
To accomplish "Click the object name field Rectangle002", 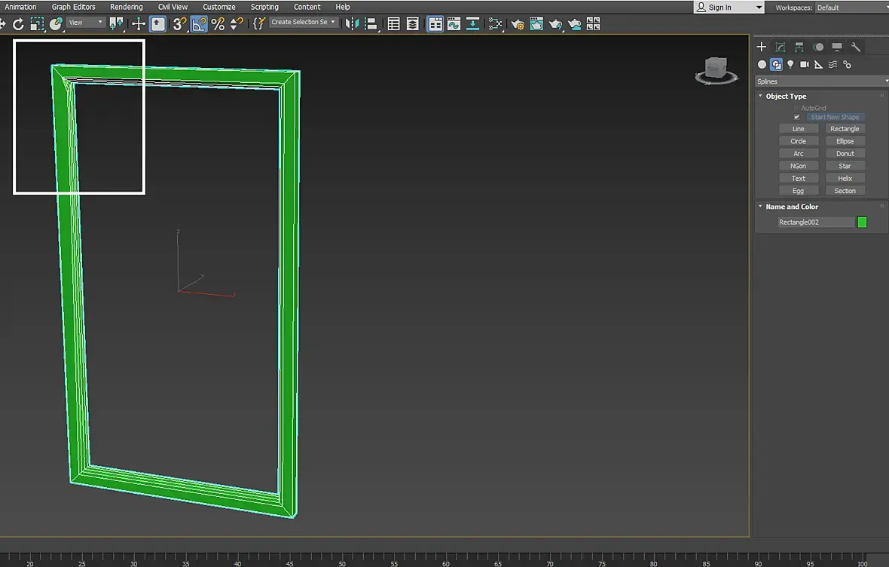I will point(815,222).
